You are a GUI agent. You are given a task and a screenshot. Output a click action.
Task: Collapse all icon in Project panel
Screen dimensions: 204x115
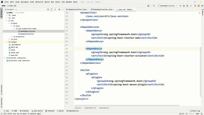[55, 10]
